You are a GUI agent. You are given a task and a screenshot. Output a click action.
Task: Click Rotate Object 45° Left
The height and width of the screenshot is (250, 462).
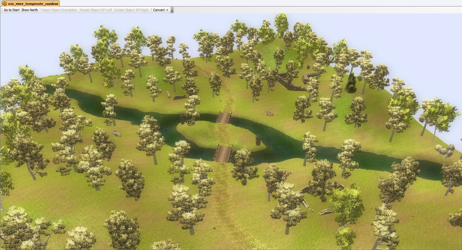96,10
